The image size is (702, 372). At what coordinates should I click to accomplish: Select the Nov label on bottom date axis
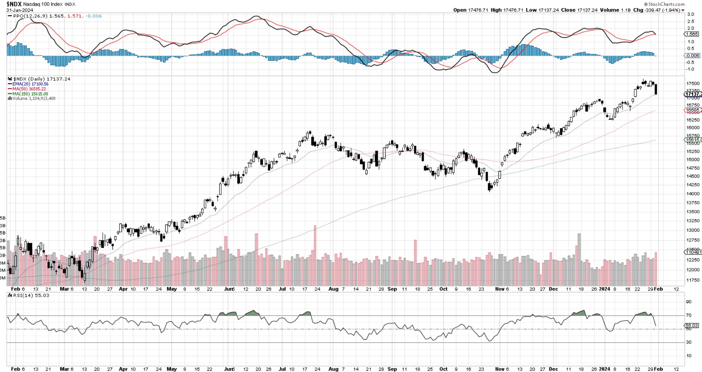coord(499,369)
